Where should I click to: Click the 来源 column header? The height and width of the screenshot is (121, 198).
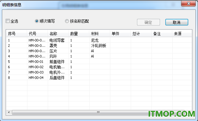(182, 34)
